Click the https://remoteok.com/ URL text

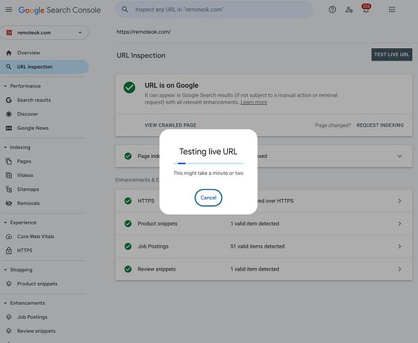[144, 32]
